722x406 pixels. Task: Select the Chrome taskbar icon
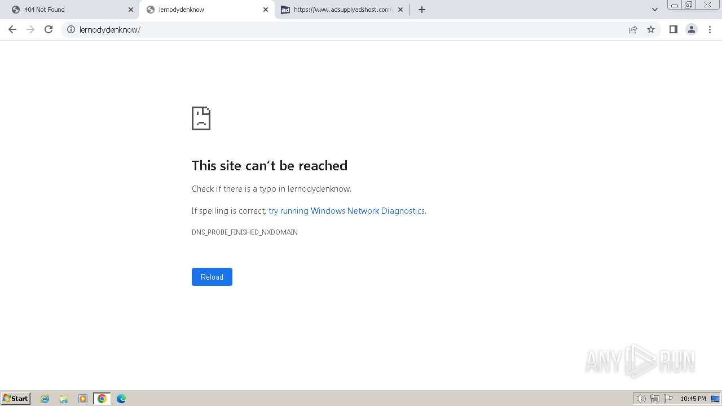point(102,399)
